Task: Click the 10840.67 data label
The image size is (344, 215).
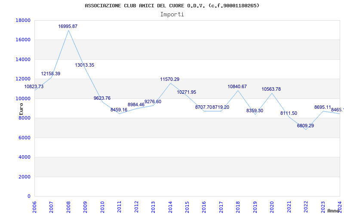Action: pos(237,87)
